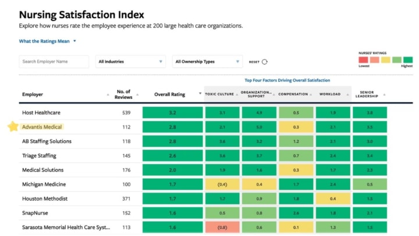This screenshot has height=236, width=419.
Task: Expand What the Ratings Mean
Action: pyautogui.click(x=47, y=41)
